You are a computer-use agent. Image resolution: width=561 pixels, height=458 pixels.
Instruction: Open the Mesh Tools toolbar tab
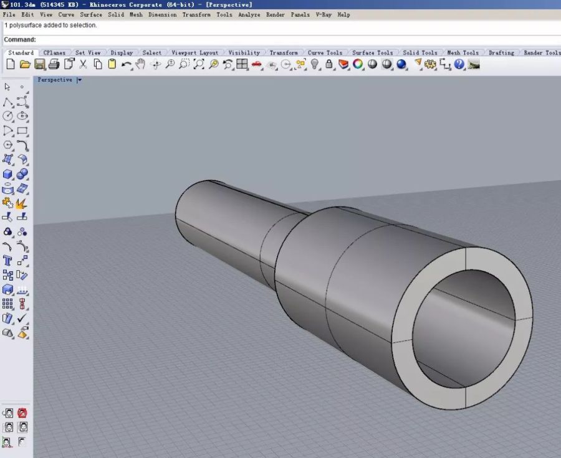(463, 53)
